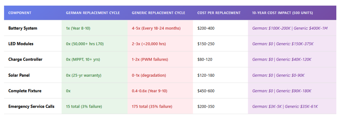The width and height of the screenshot is (341, 120).
Task: Click 'German: $100K-200K | Generic: $400K-1M' cell
Action: [290, 28]
